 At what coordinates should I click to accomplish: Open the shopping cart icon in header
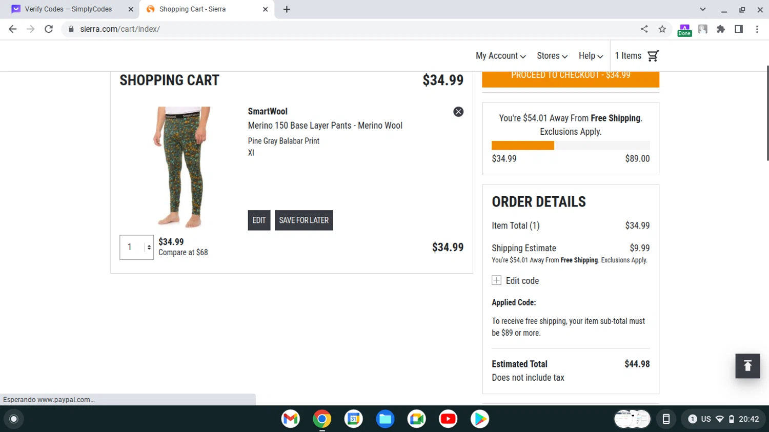653,56
